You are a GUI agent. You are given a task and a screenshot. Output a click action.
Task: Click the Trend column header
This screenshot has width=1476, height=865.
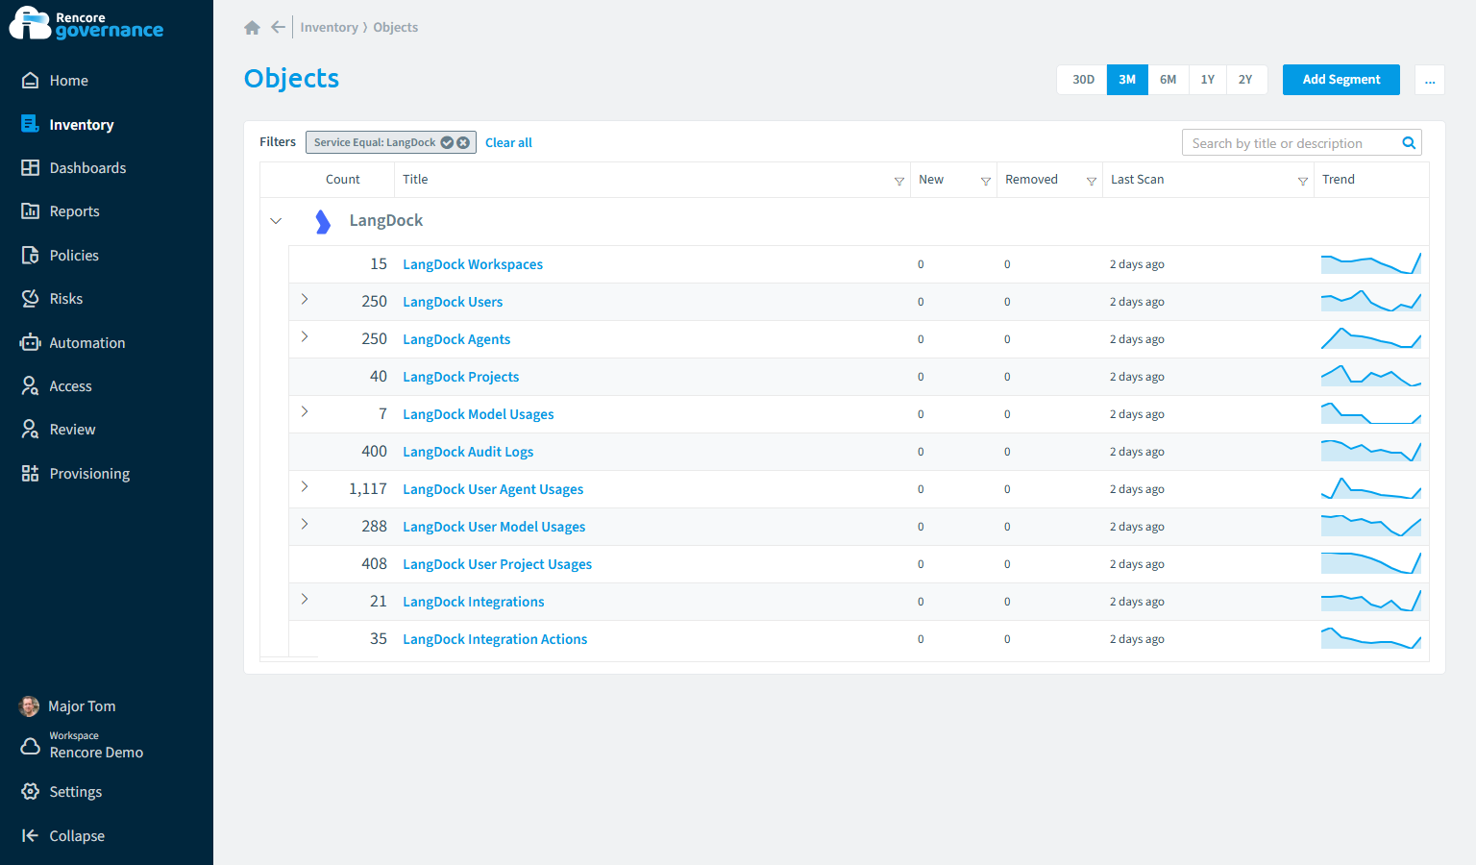pyautogui.click(x=1339, y=180)
